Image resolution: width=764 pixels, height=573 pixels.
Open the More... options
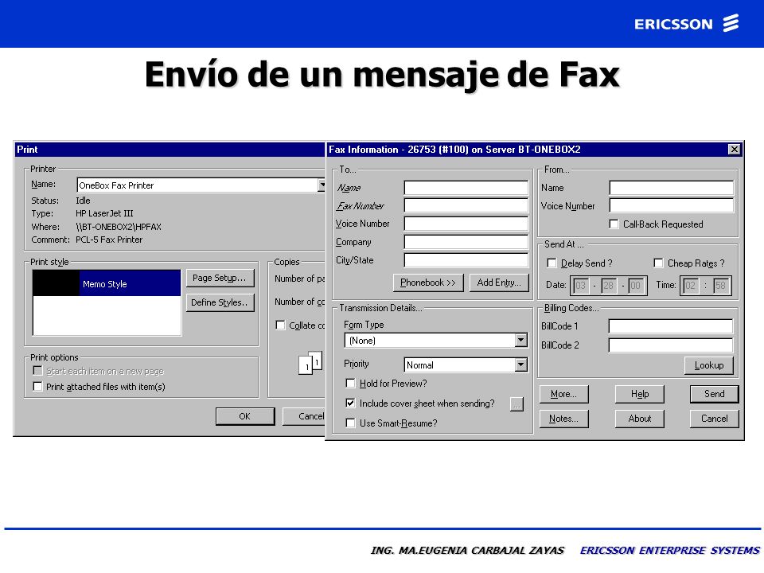pos(563,394)
